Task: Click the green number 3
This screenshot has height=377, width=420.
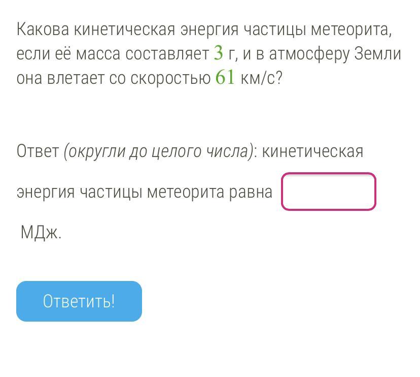Action: 219,53
